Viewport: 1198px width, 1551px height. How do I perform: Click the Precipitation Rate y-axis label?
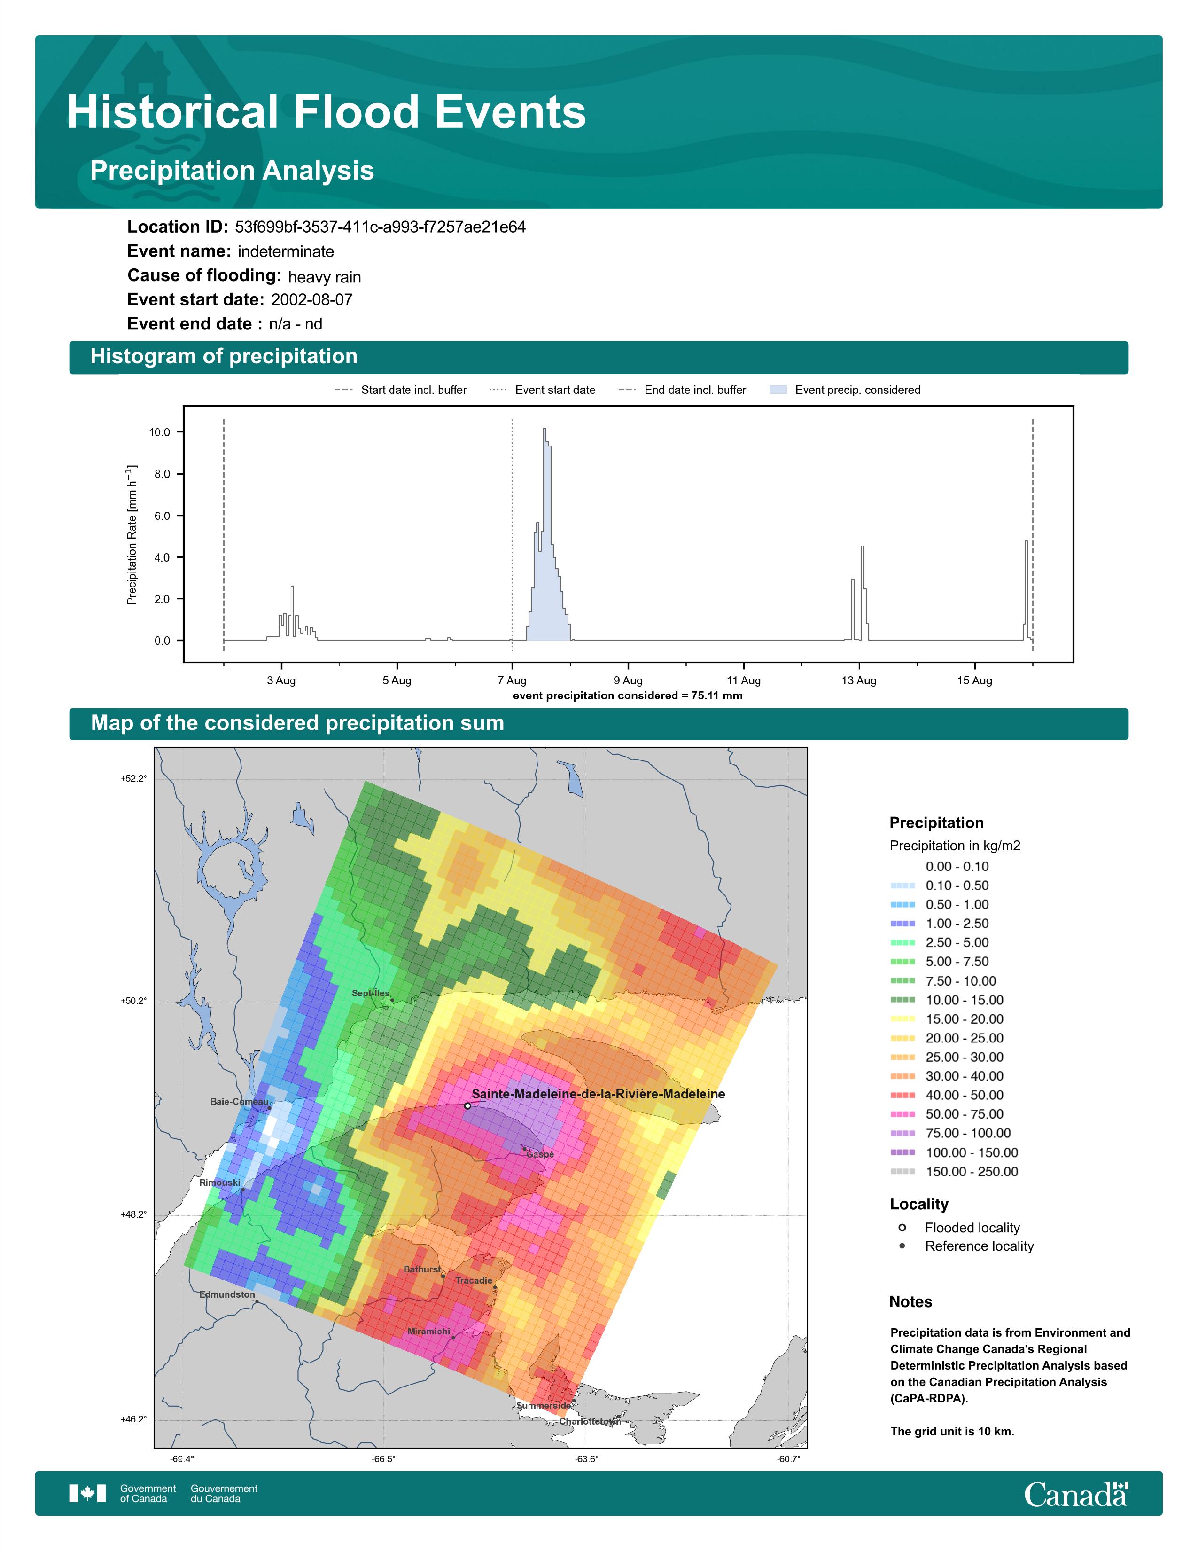pyautogui.click(x=132, y=535)
